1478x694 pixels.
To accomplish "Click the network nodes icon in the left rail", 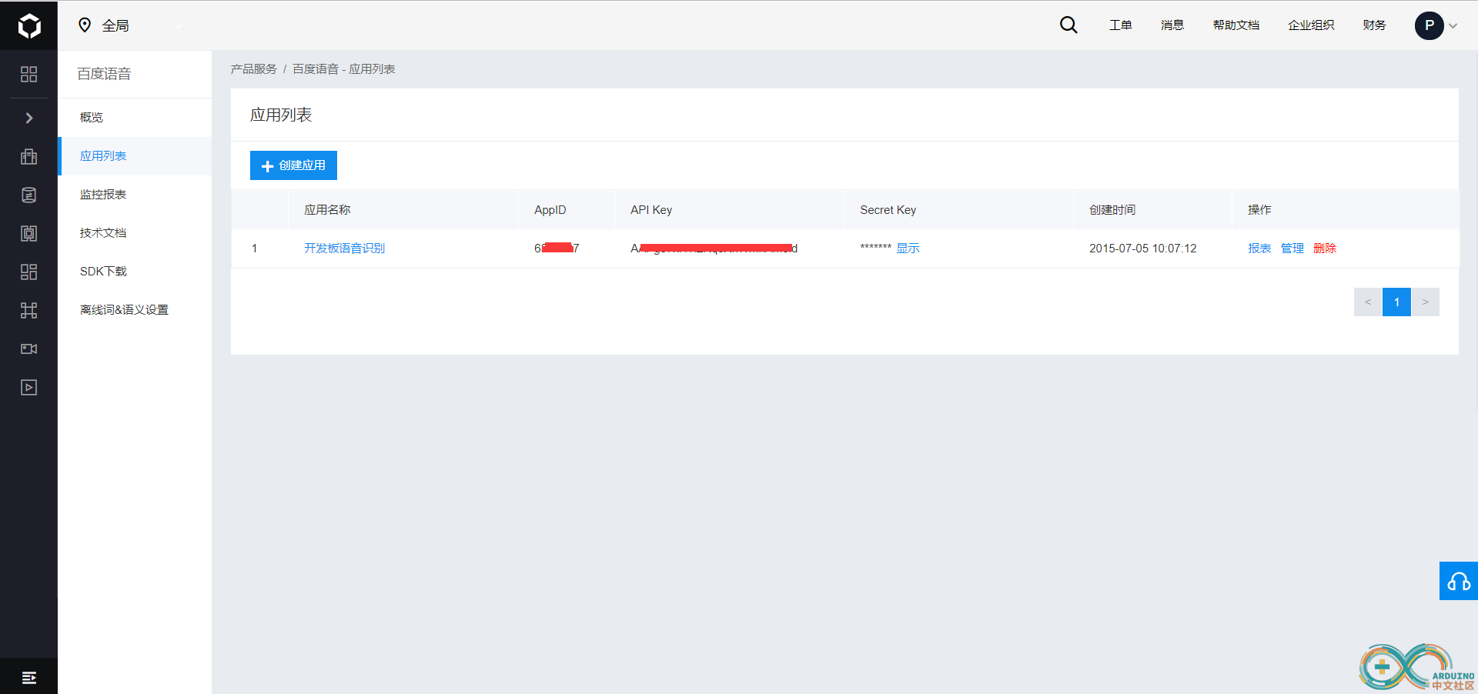I will click(x=28, y=310).
